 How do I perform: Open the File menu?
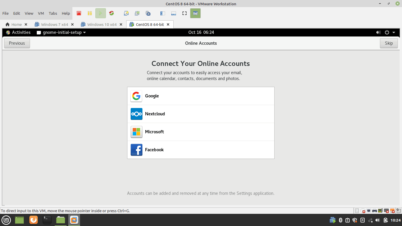point(5,13)
